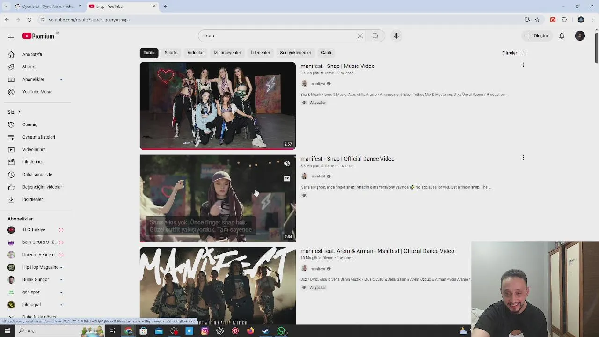Click the browser address bar URL

point(89,20)
